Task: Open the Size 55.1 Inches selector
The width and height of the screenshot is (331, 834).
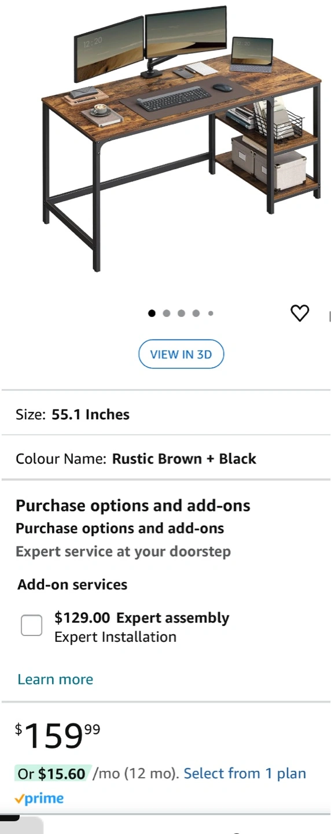Action: [x=165, y=414]
